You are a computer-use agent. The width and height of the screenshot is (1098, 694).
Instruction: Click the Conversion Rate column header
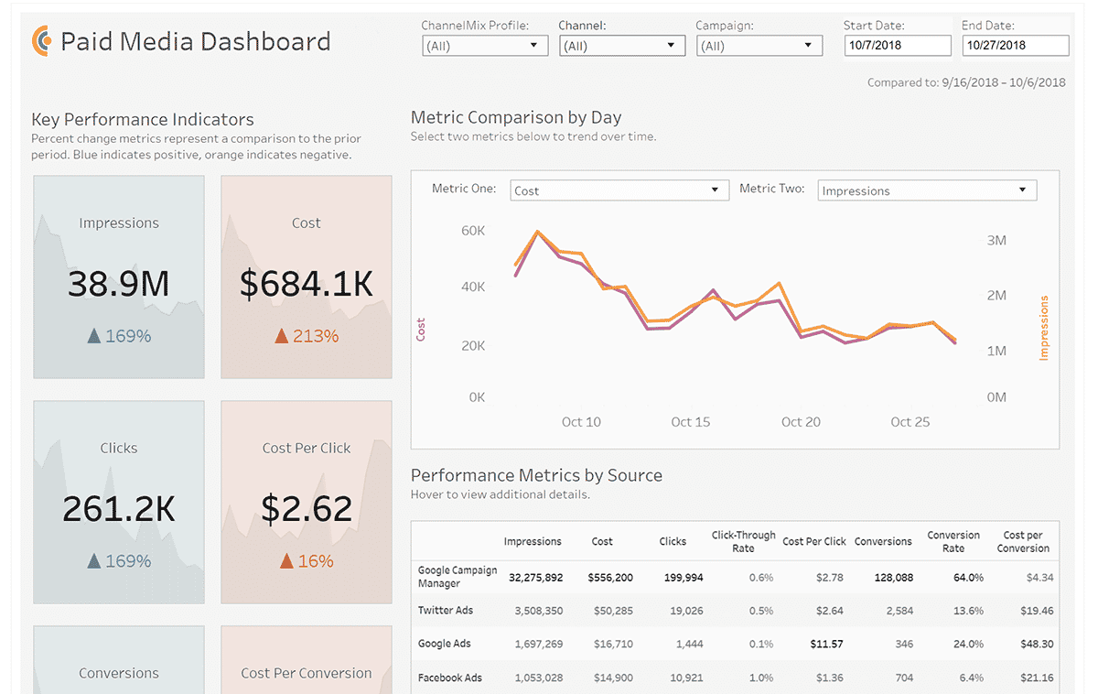click(953, 541)
